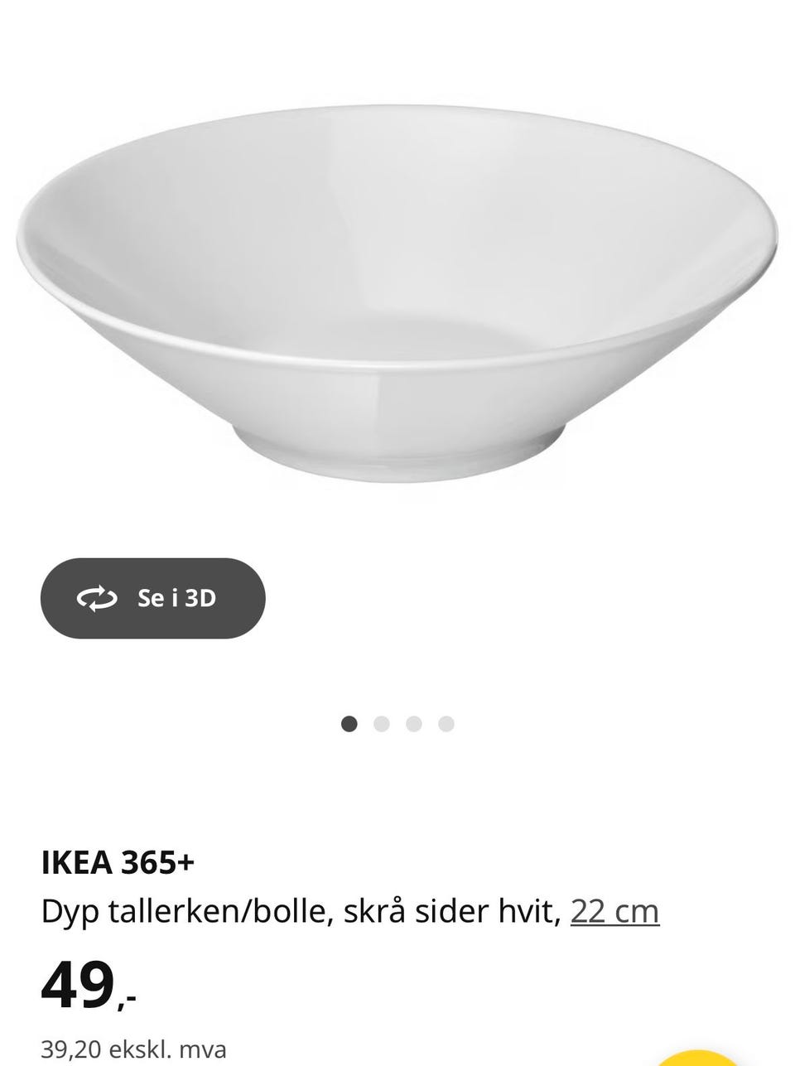Switch to the second image dot
Screen dimensions: 795x1066
382,724
